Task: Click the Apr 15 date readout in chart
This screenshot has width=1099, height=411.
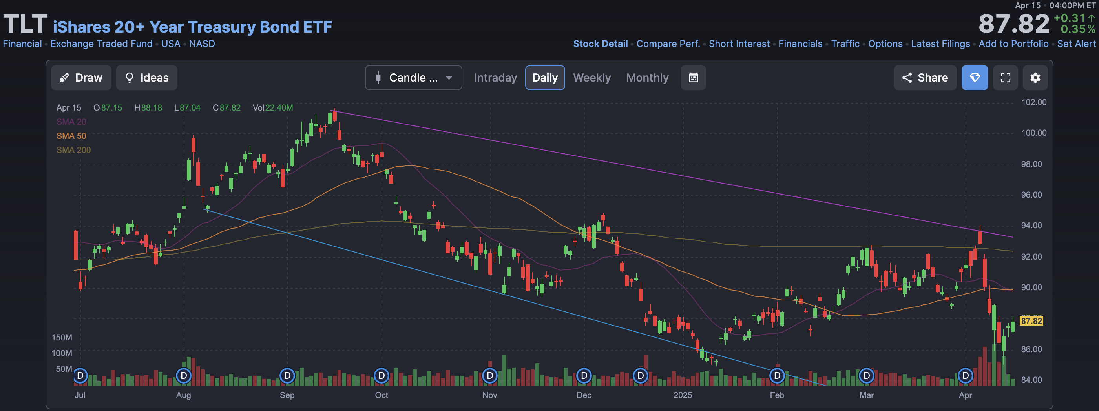Action: 69,108
